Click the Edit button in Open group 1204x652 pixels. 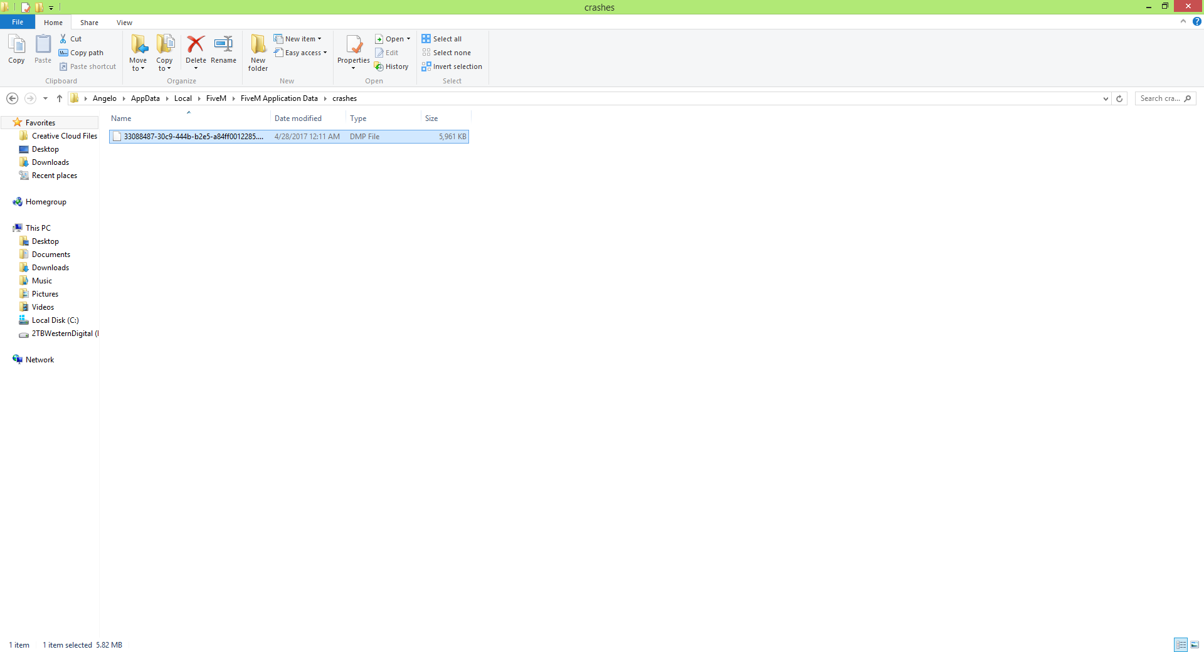[387, 53]
